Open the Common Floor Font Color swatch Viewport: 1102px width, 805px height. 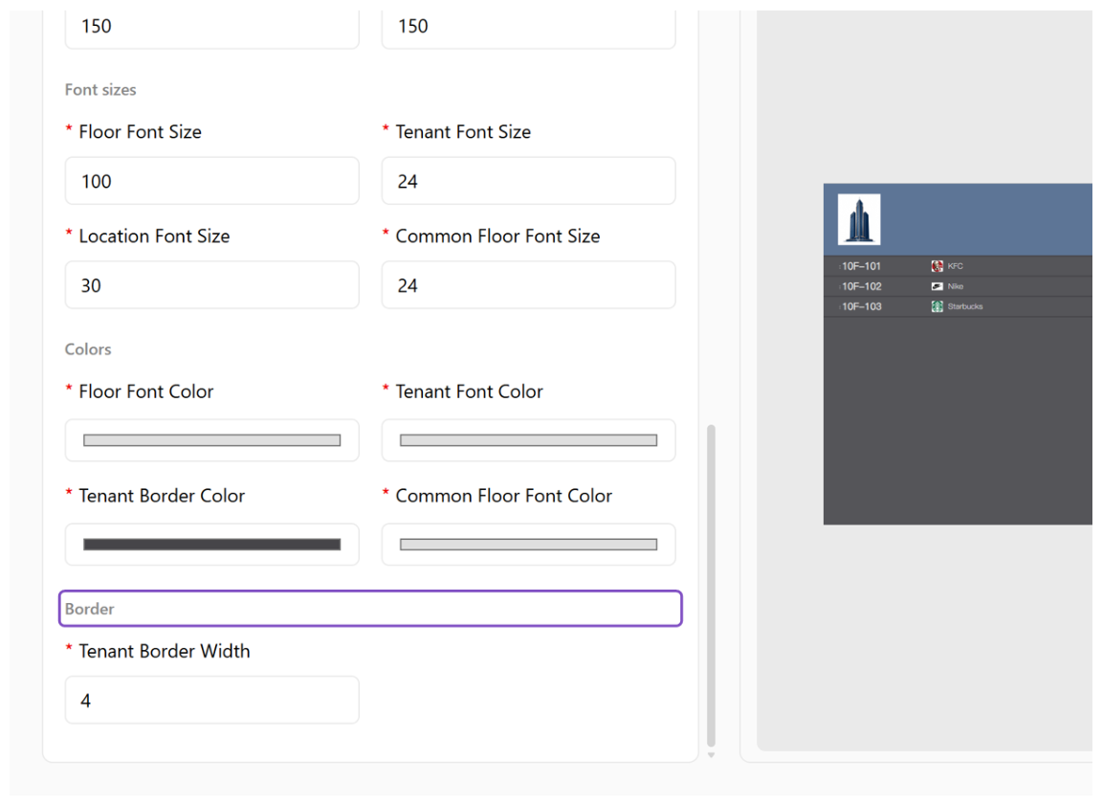pyautogui.click(x=528, y=545)
